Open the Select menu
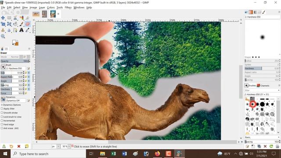281x158 pixels. pos(17,7)
